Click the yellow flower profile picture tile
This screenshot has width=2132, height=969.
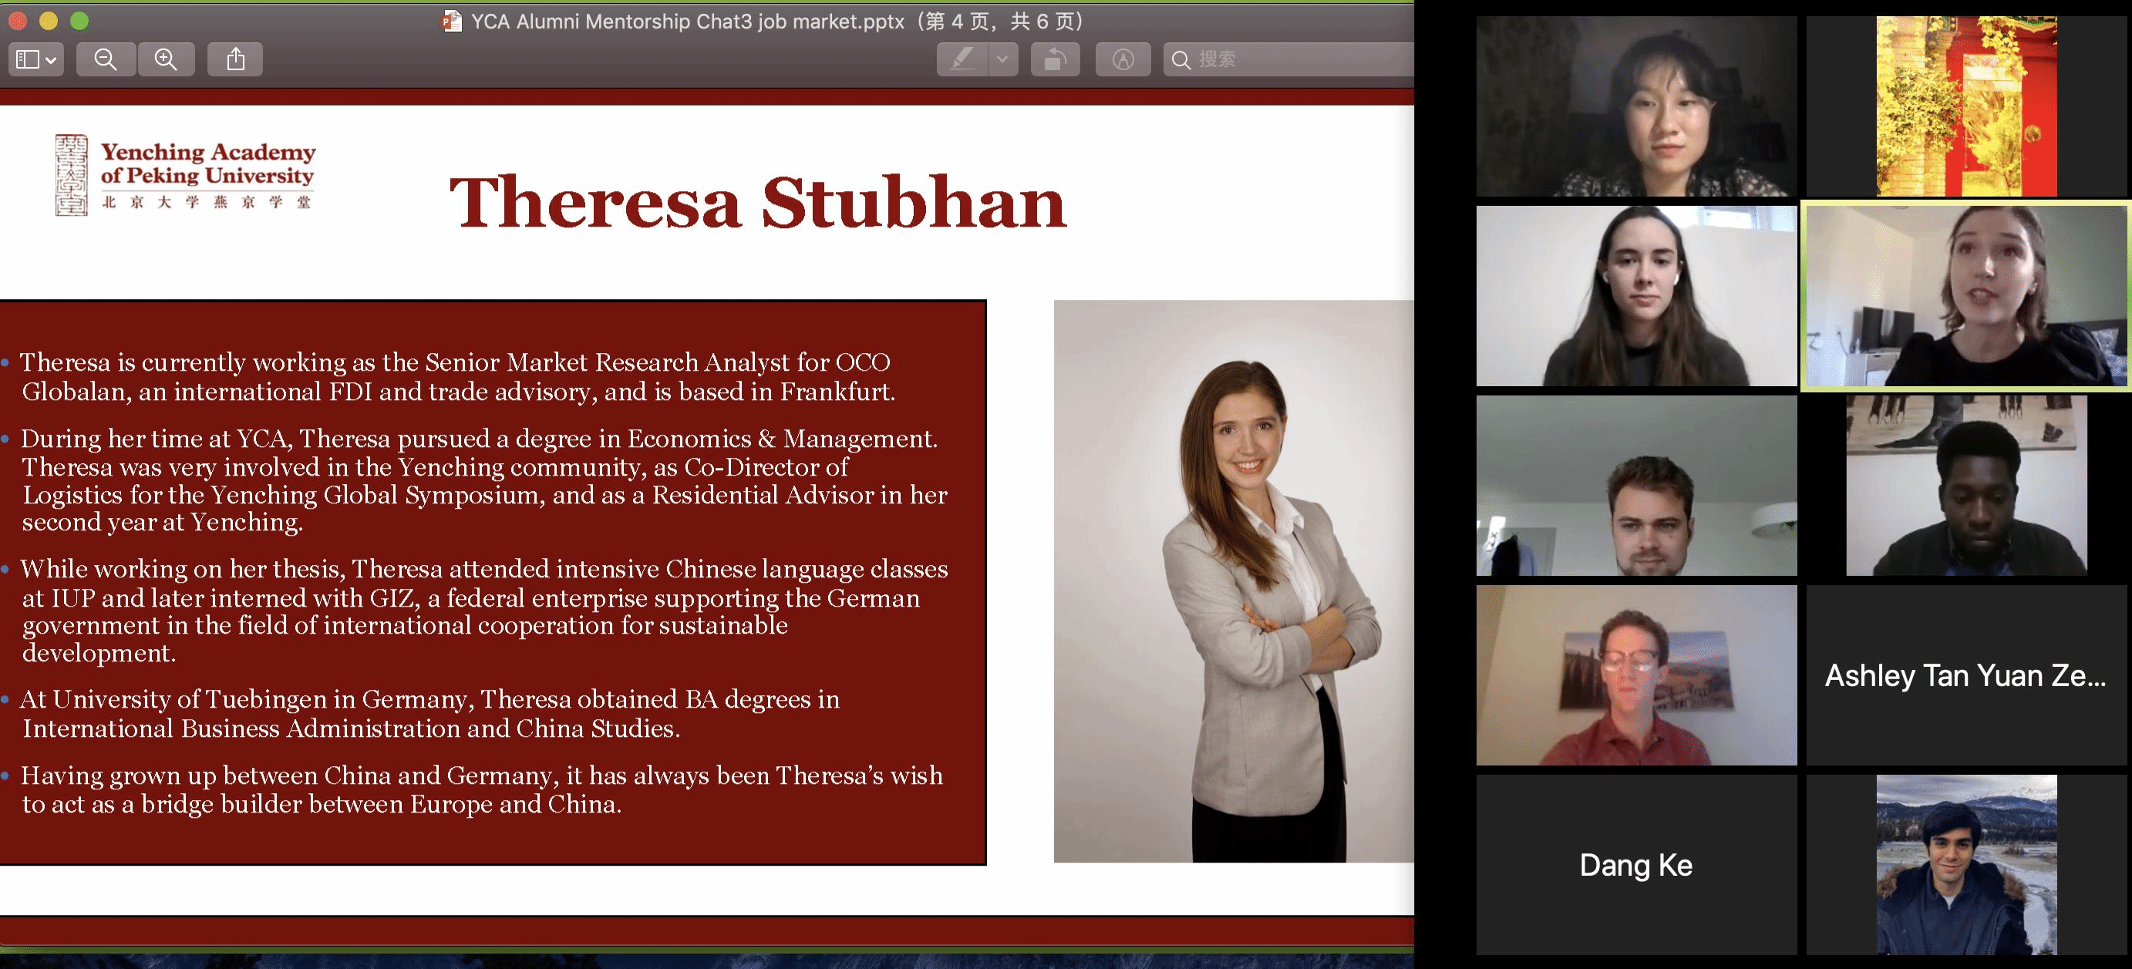1965,106
